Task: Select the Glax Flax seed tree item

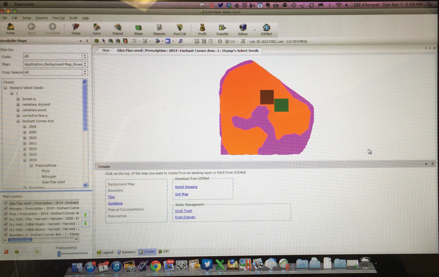Action: 53,182
